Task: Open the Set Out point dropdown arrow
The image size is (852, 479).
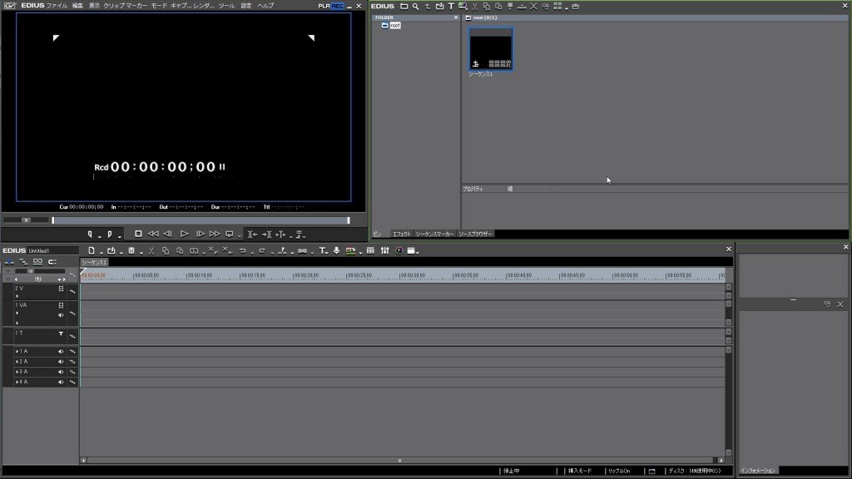Action: pyautogui.click(x=120, y=236)
